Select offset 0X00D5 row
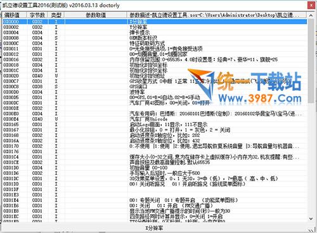Image resolution: width=317 pixels, height=233 pixels. [x=155, y=97]
